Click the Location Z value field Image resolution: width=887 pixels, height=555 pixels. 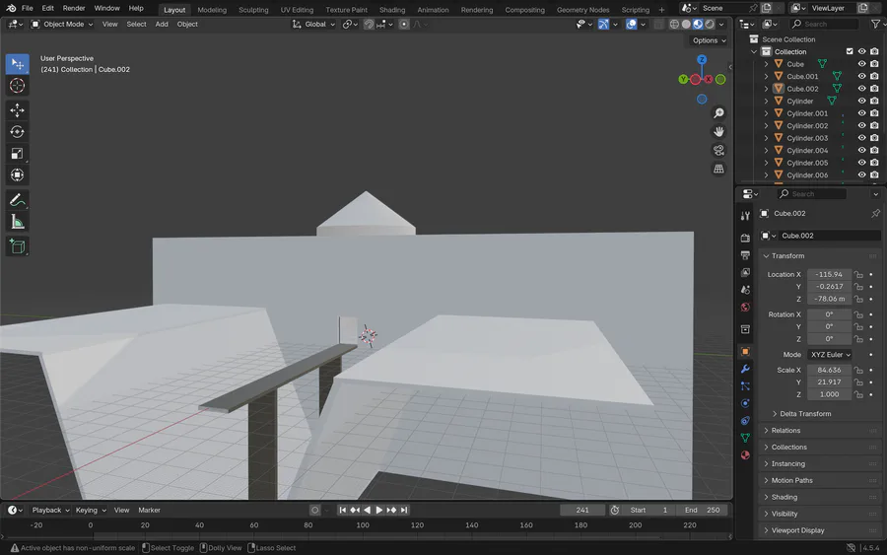(829, 299)
